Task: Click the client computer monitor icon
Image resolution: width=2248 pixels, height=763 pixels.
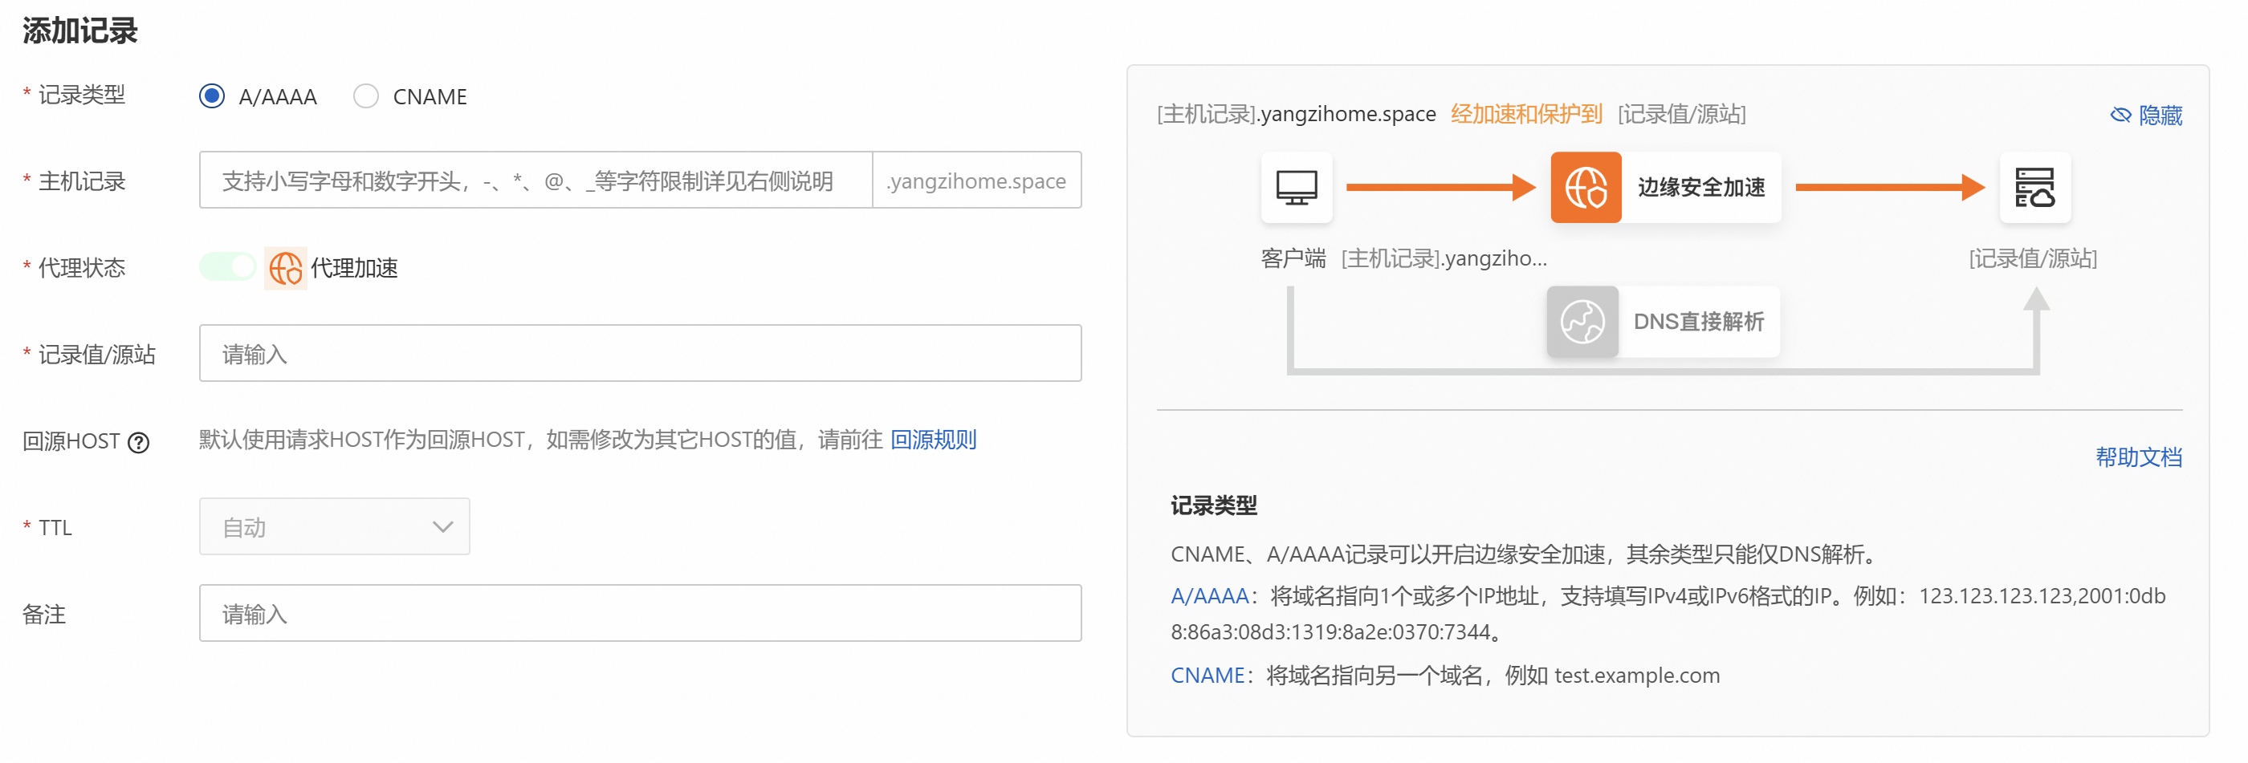Action: tap(1296, 187)
